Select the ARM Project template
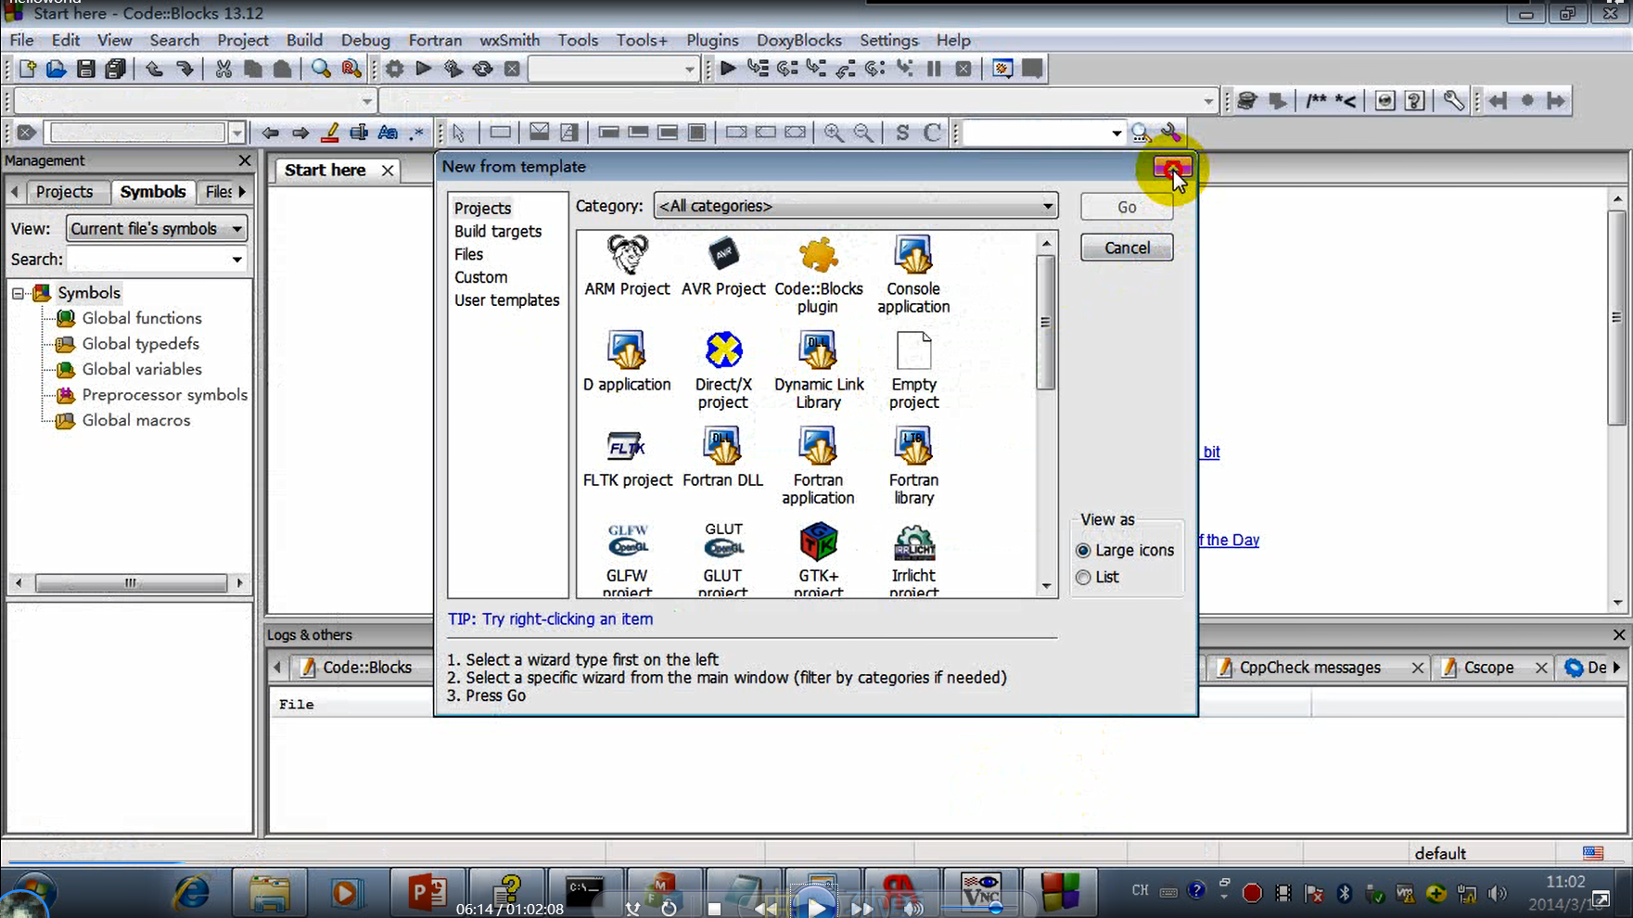This screenshot has width=1633, height=918. [x=627, y=266]
